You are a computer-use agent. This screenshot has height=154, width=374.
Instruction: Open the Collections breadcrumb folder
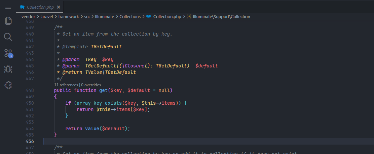(x=130, y=16)
